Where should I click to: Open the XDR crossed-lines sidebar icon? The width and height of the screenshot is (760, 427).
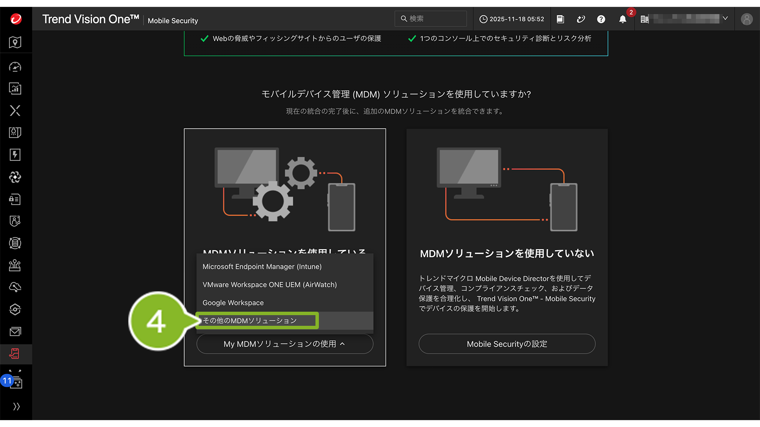15,111
